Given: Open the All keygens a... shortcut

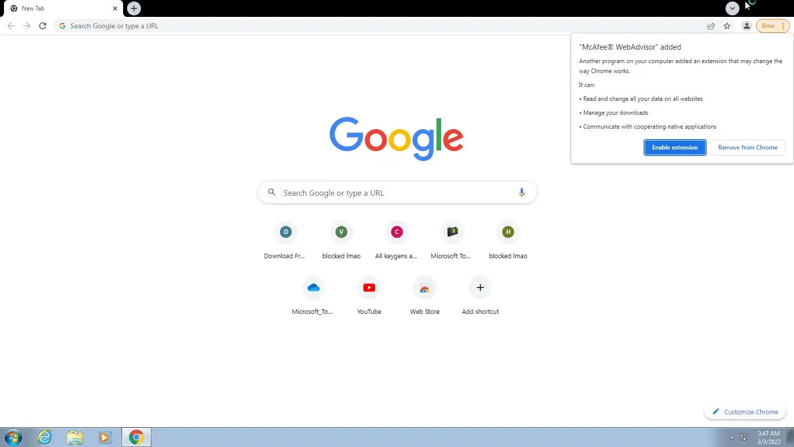Looking at the screenshot, I should tap(397, 241).
